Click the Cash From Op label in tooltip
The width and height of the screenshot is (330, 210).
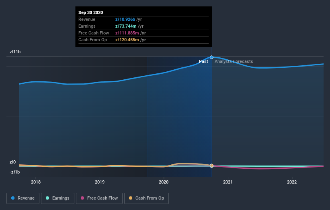pyautogui.click(x=92, y=40)
